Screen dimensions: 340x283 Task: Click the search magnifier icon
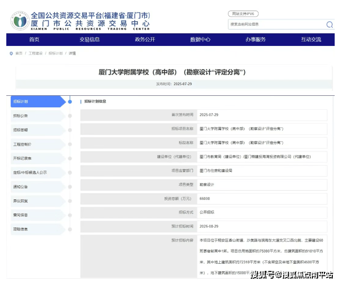tap(329, 24)
